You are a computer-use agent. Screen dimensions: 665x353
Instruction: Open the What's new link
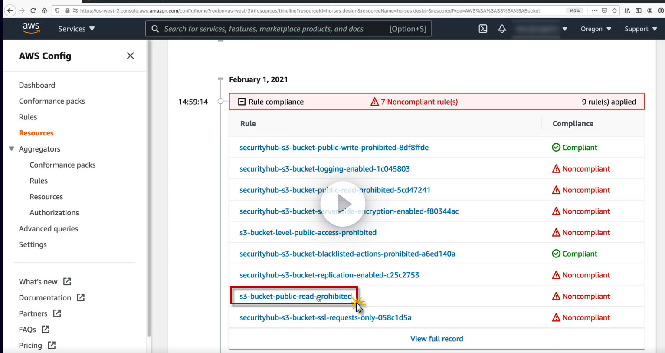tap(38, 282)
